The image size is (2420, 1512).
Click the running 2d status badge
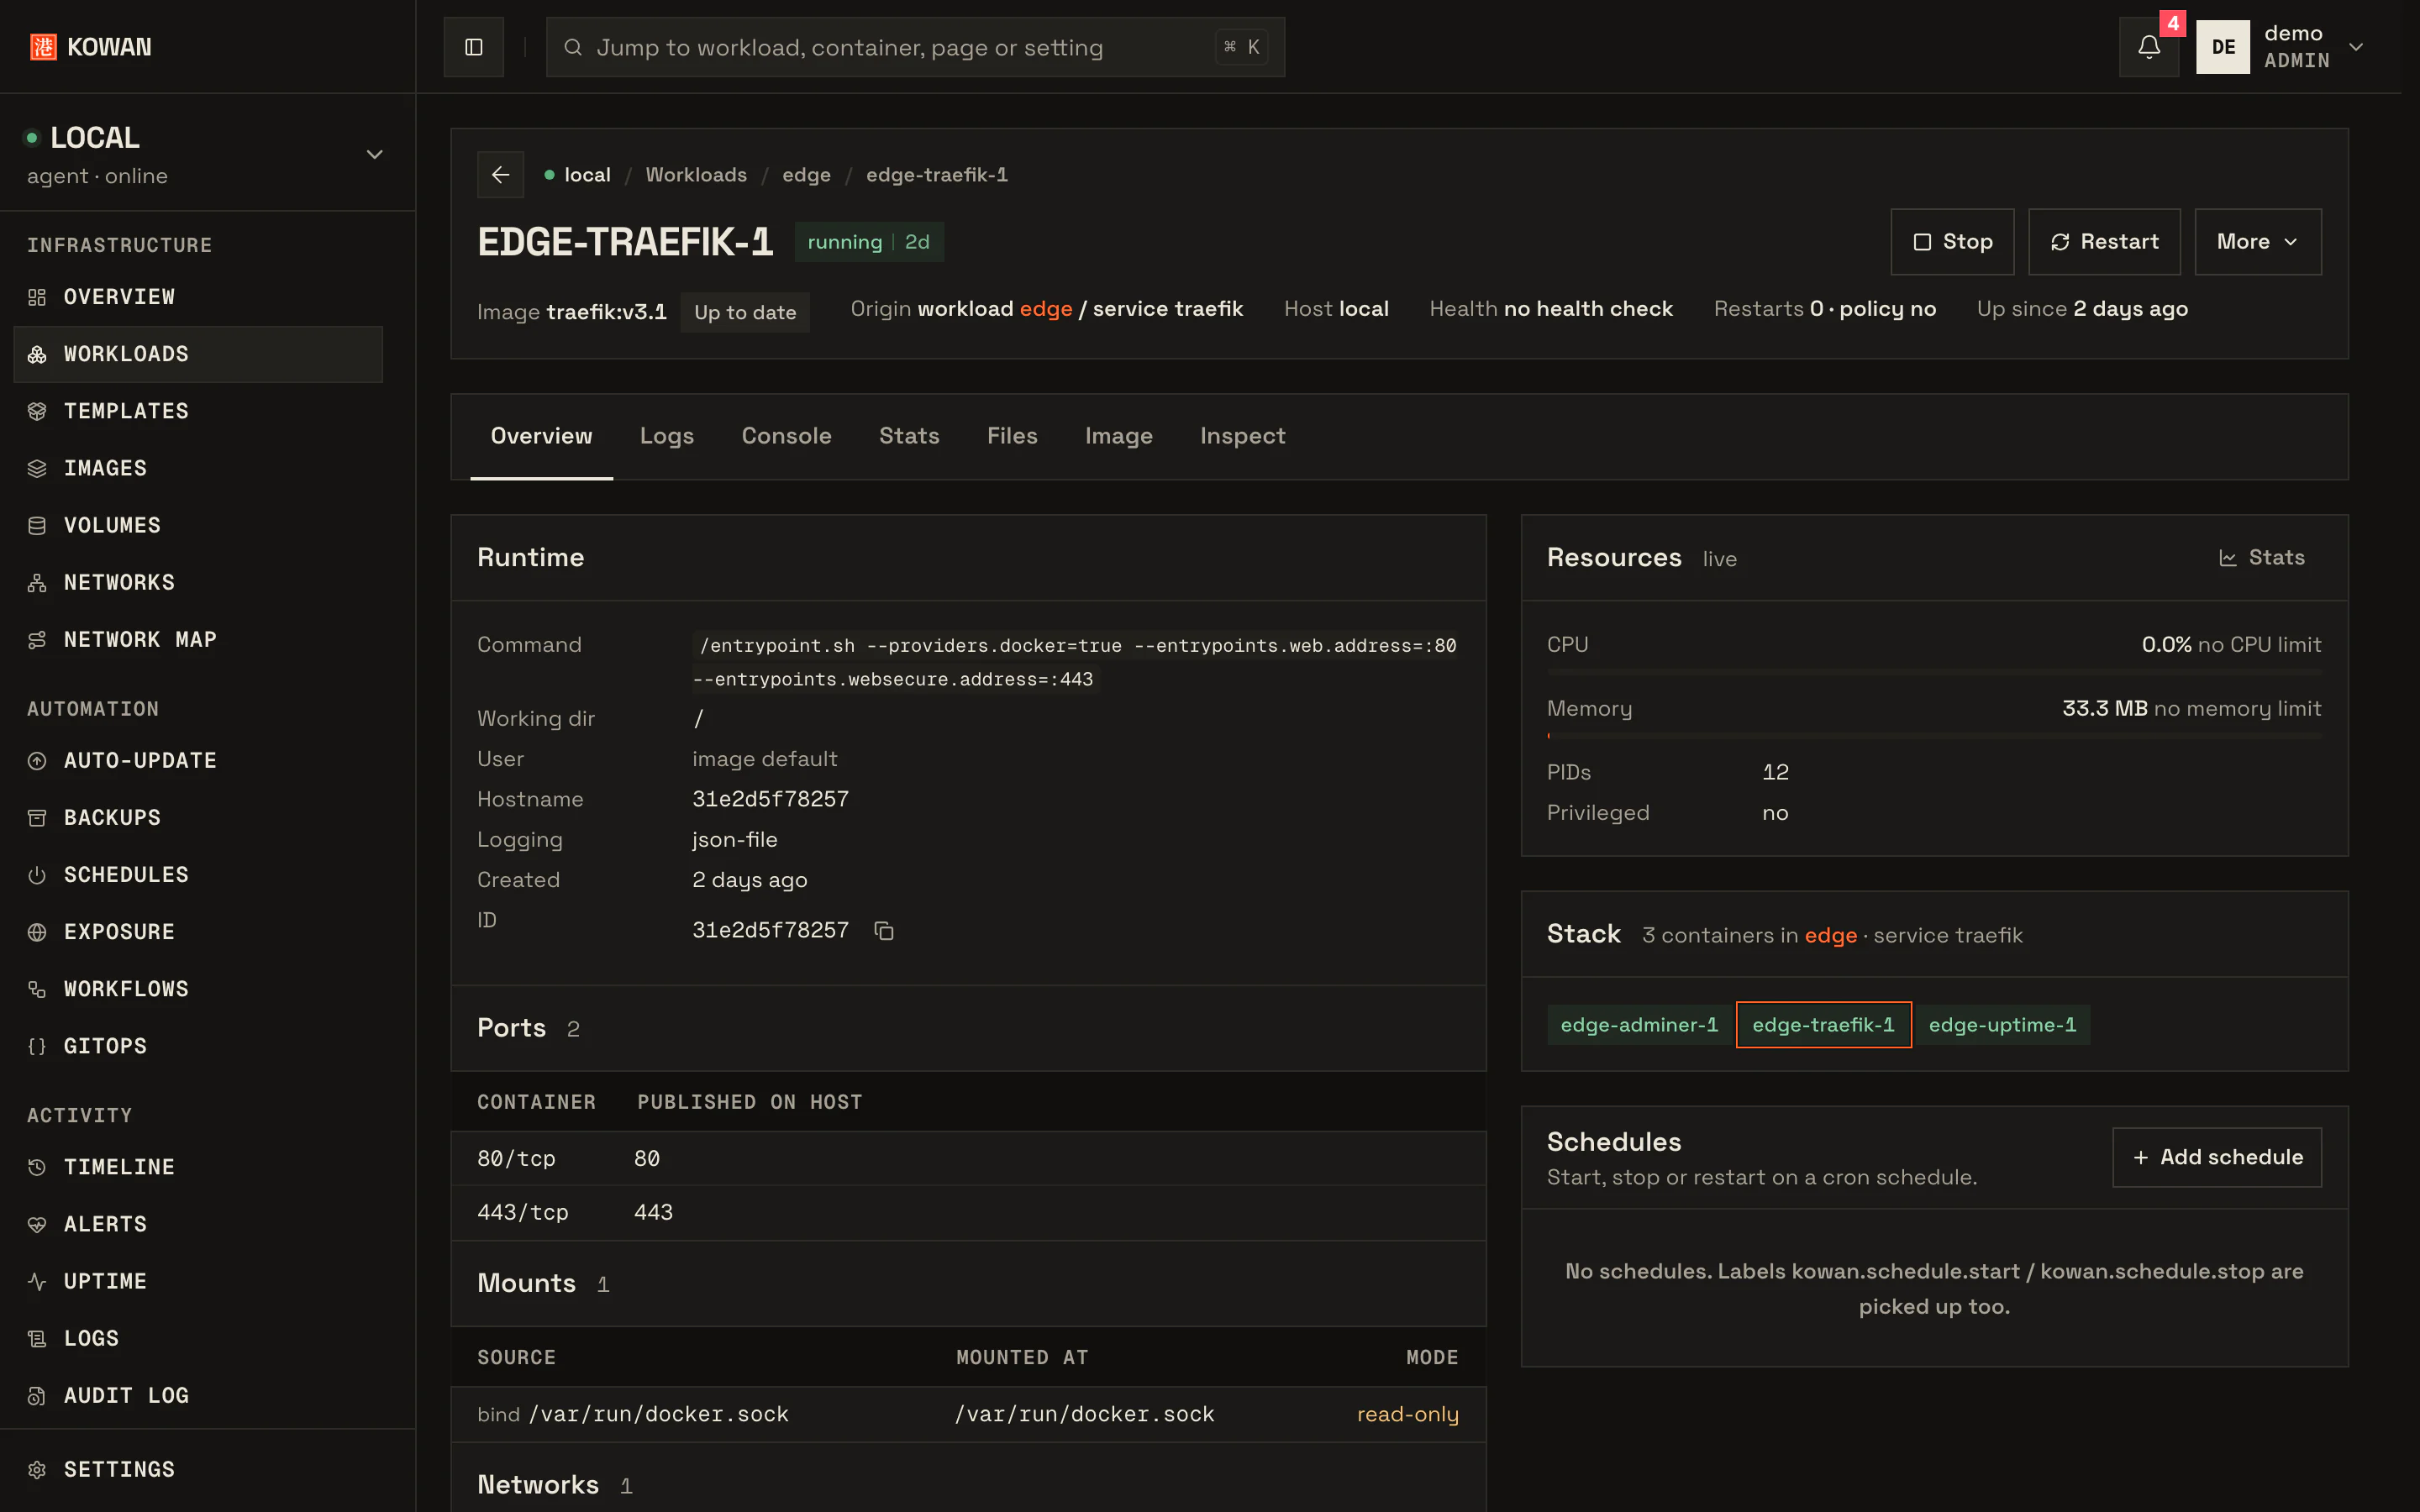(x=868, y=242)
